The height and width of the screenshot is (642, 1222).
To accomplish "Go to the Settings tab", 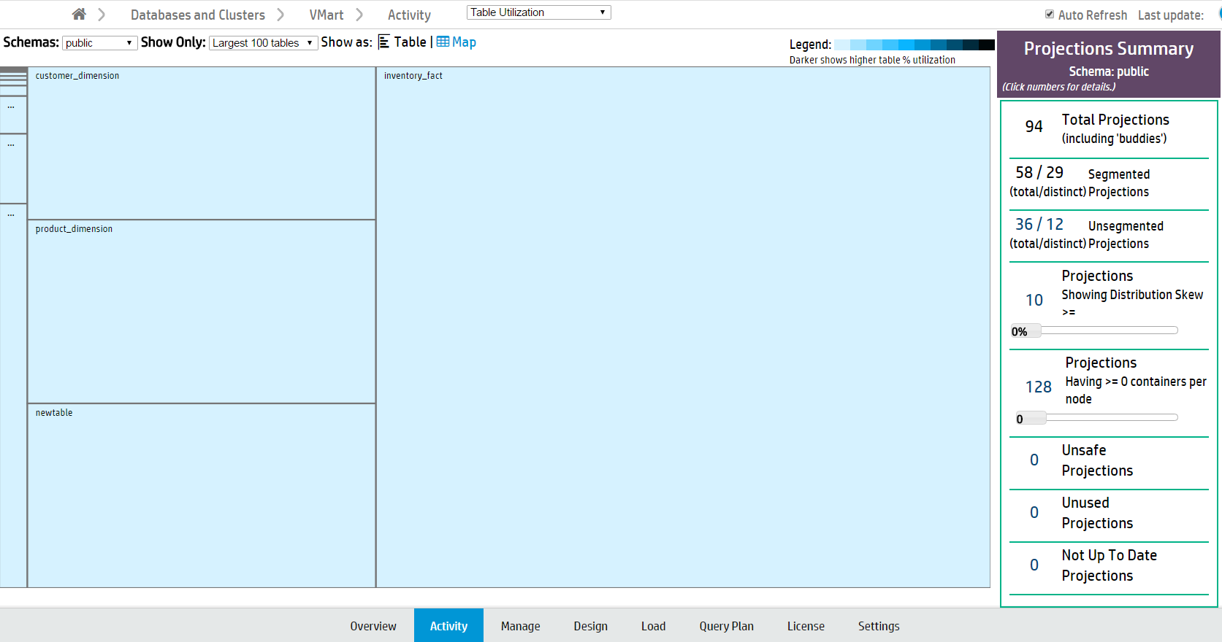I will 879,626.
